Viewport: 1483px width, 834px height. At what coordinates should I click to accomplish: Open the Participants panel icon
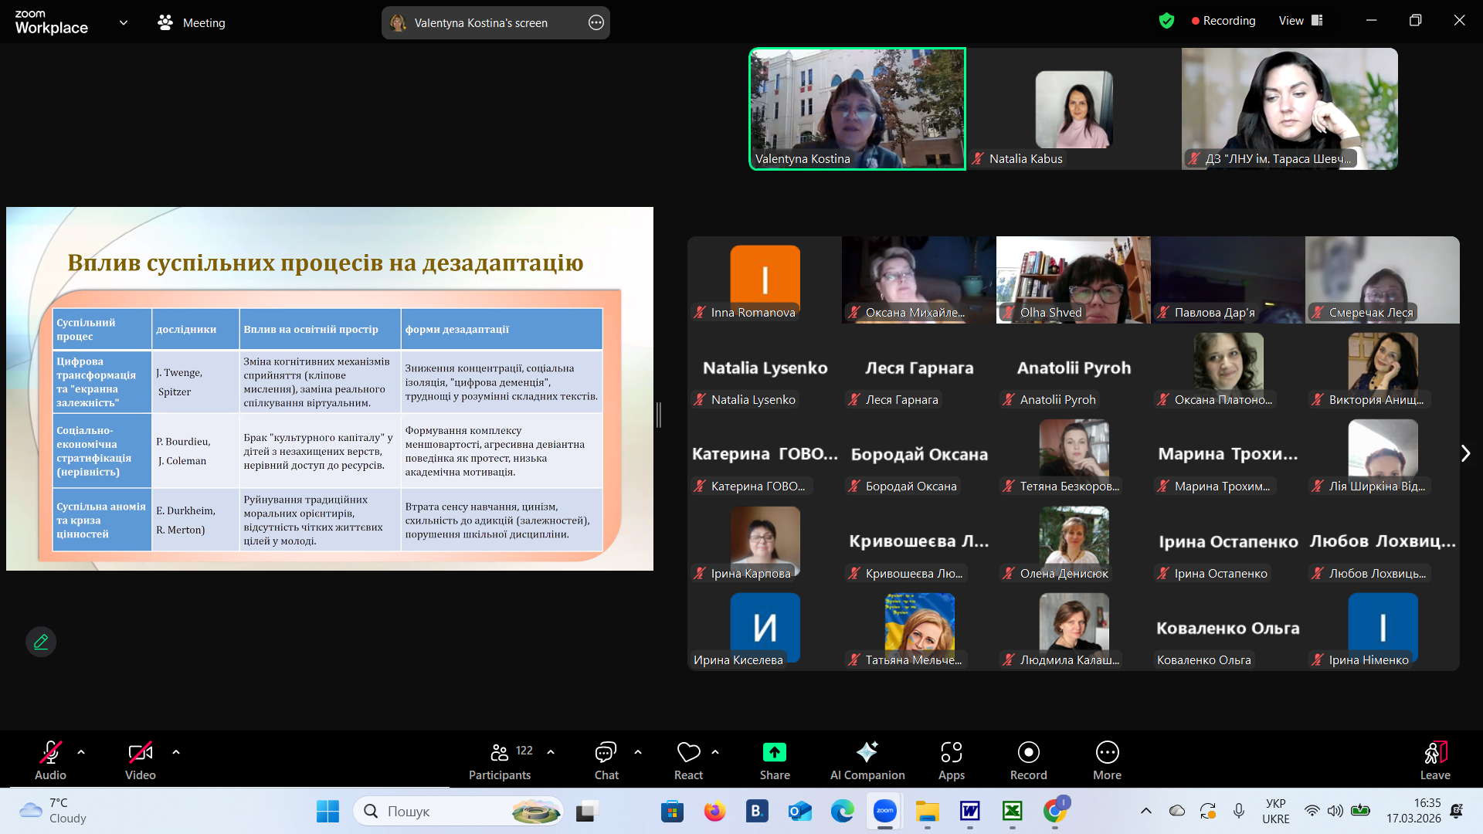(x=500, y=752)
